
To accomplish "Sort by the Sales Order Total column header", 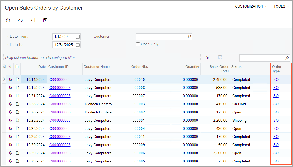I will [x=219, y=69].
